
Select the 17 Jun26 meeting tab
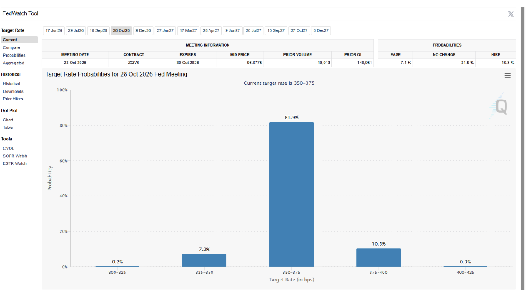tap(54, 30)
